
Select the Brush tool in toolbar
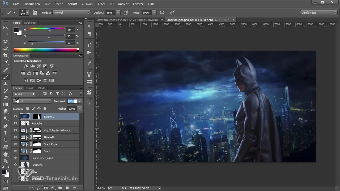[5, 77]
